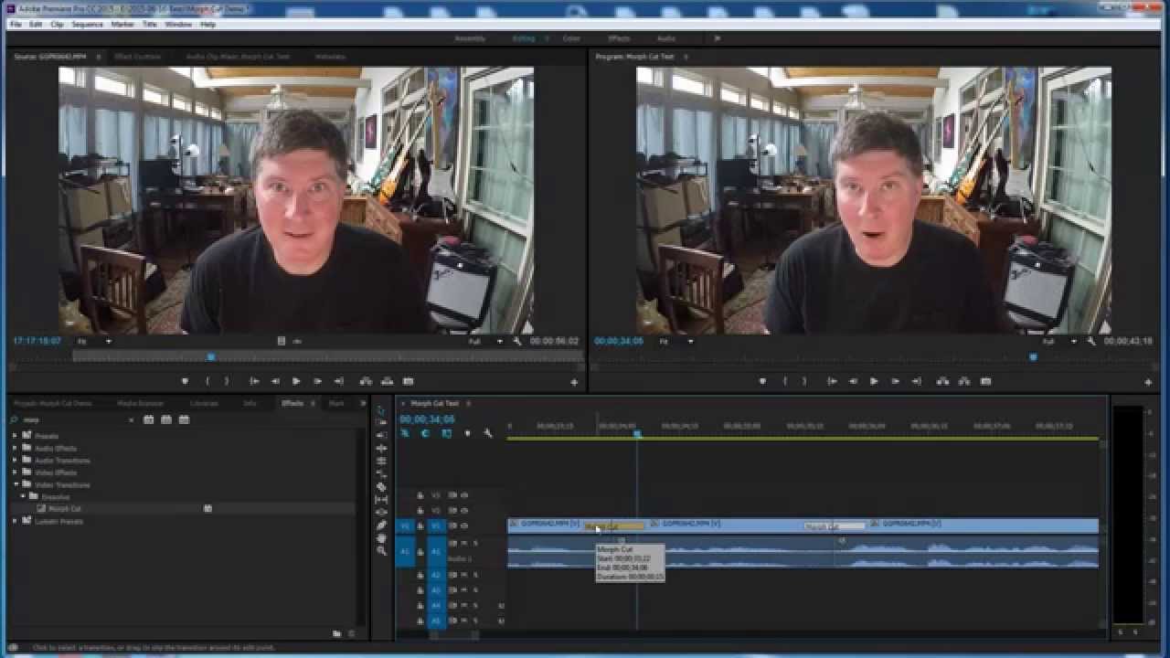Go to In point in Program monitor

(x=832, y=381)
